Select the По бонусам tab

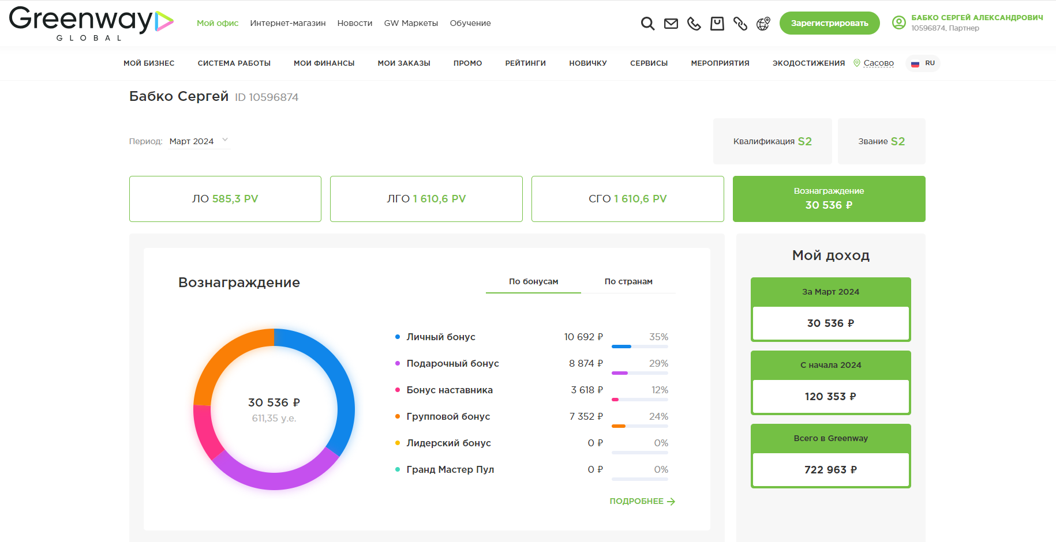coord(533,281)
